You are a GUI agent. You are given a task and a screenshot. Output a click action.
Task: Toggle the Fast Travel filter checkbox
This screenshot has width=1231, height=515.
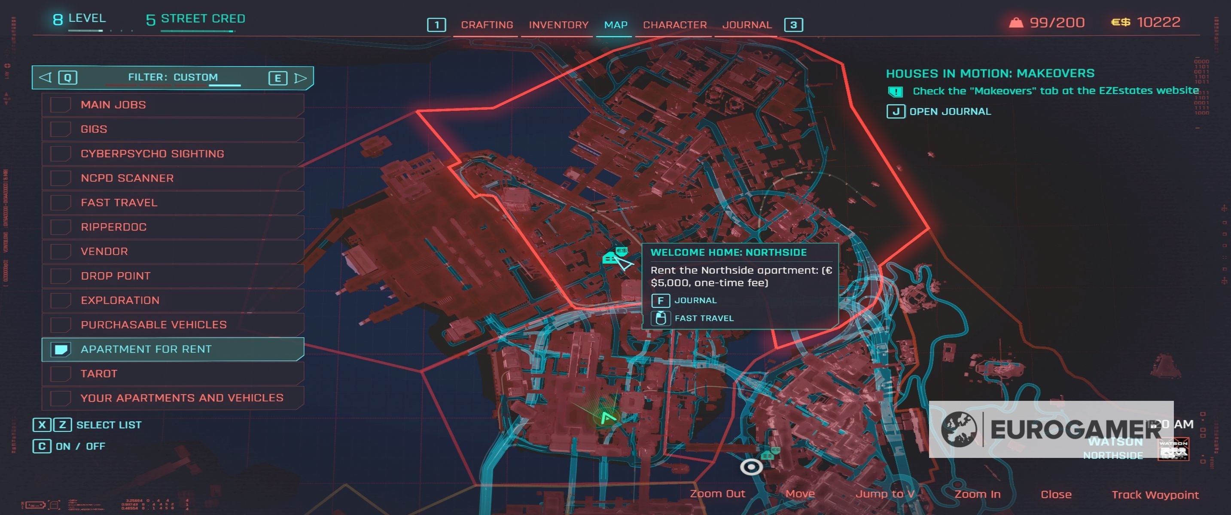tap(61, 203)
